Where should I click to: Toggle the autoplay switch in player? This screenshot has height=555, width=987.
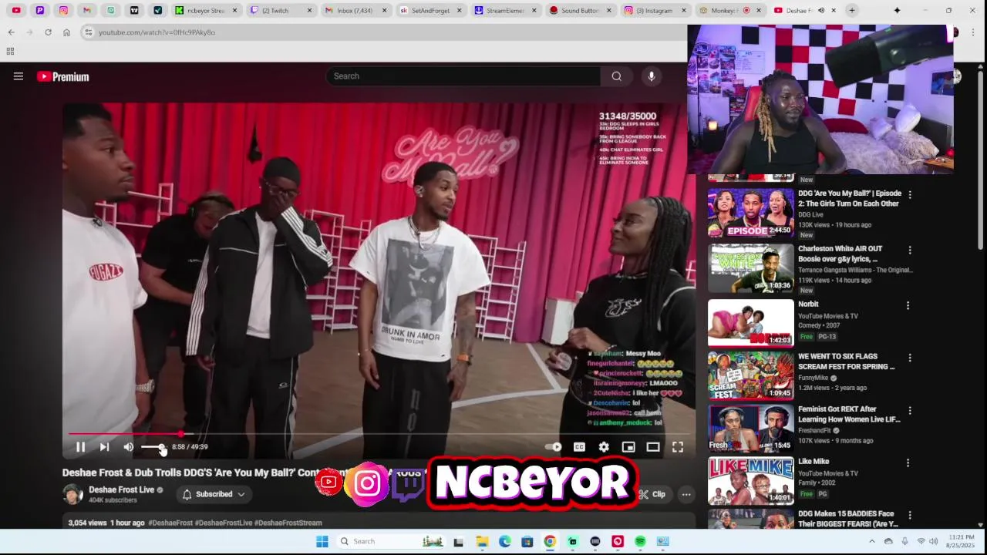[554, 447]
